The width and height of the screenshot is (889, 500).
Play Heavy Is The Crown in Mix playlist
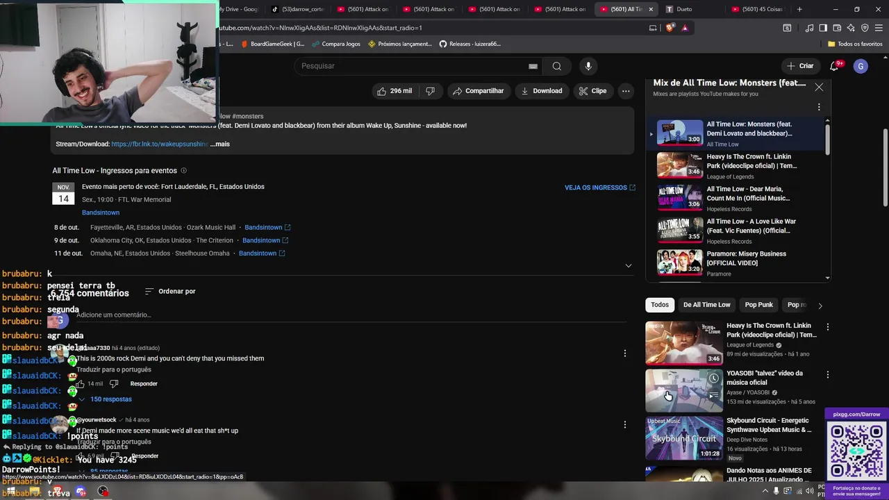point(739,166)
